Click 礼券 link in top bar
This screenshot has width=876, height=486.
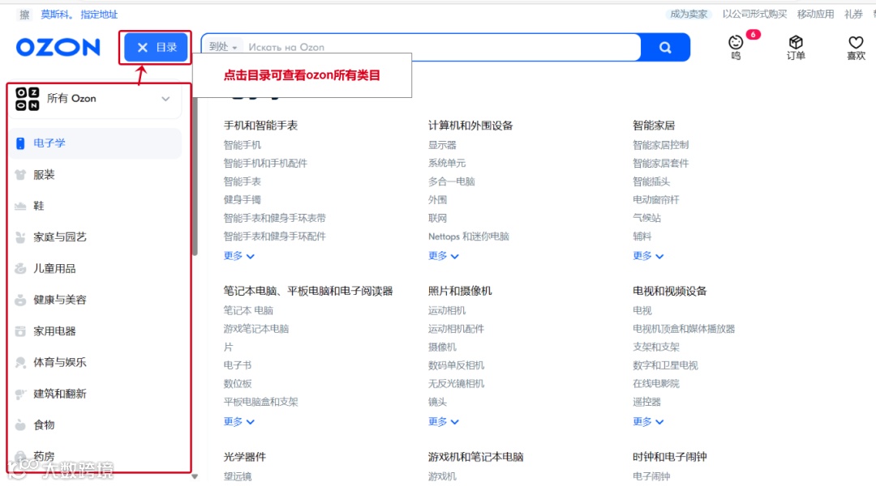click(853, 14)
